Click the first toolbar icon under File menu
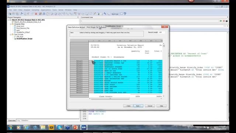This screenshot has height=133, width=236. coord(10,14)
